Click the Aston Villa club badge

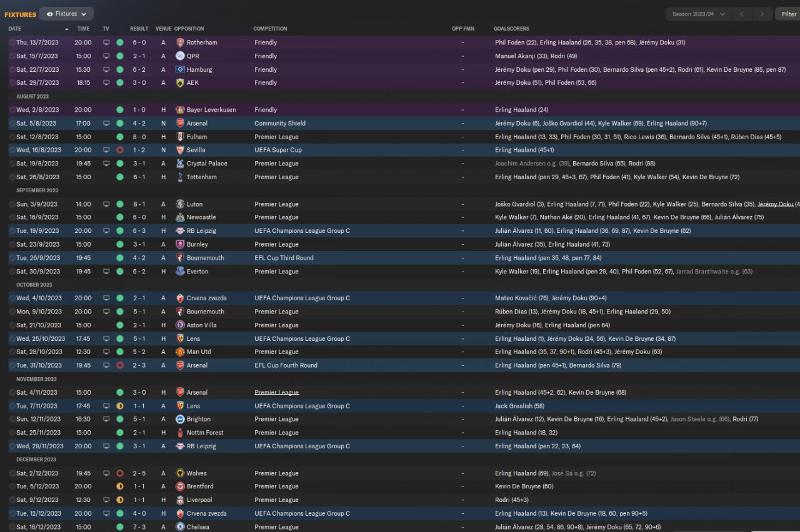tap(180, 325)
